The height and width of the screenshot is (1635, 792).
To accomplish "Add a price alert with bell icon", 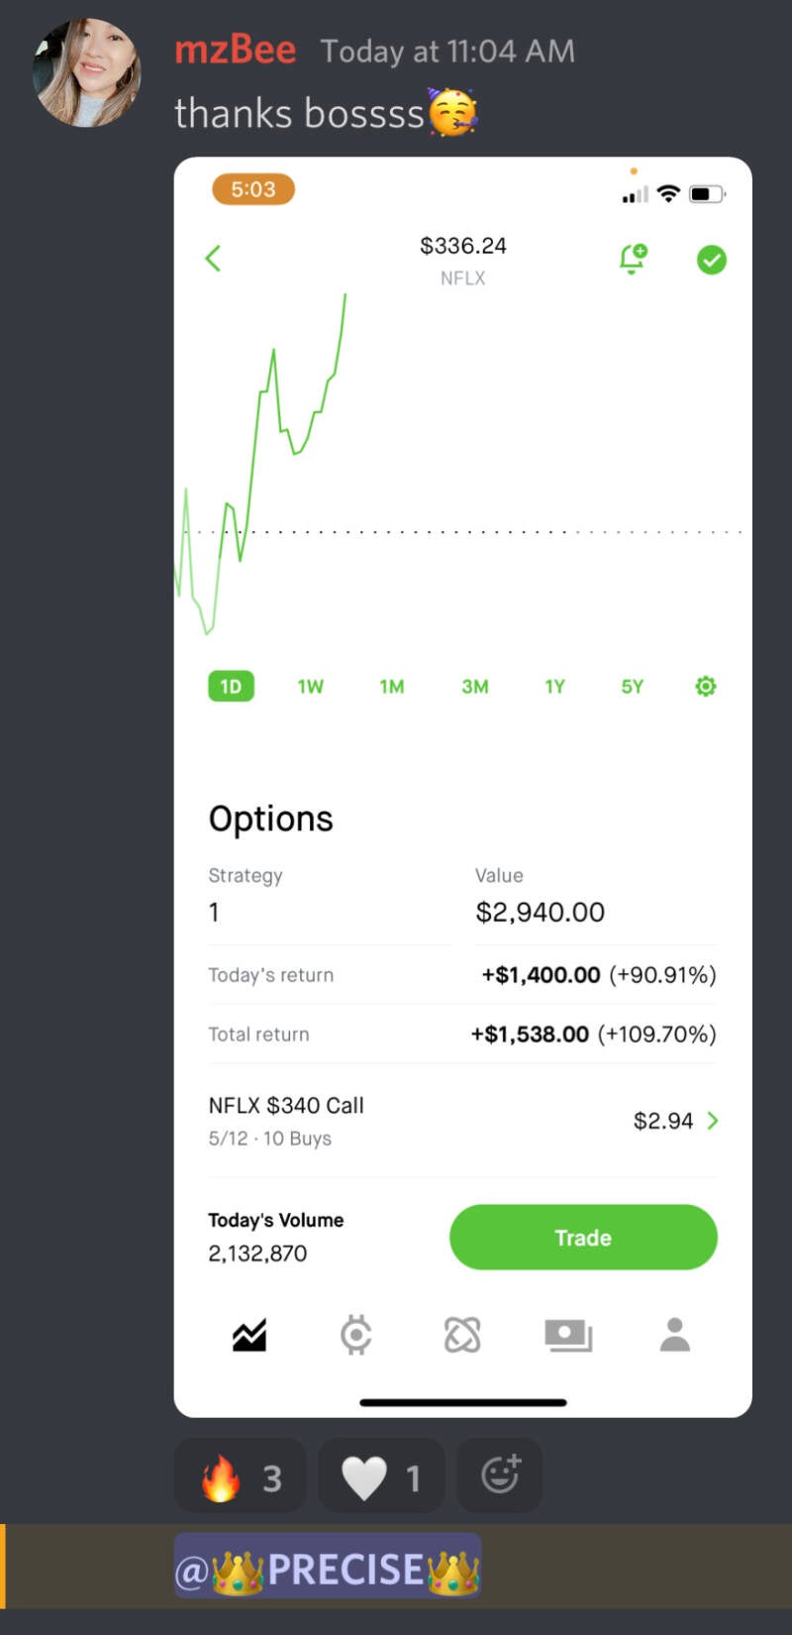I will [x=633, y=259].
